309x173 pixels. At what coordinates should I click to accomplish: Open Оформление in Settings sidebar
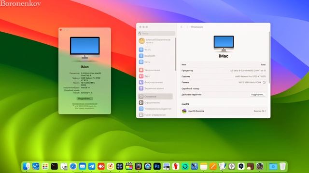click(155, 102)
